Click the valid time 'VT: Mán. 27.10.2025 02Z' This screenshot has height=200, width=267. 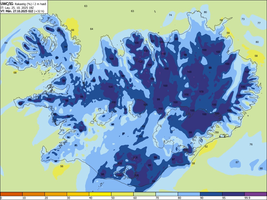point(17,11)
